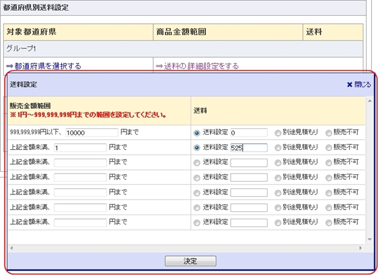Click the fifth row sales amount field
The height and width of the screenshot is (275, 378).
(x=80, y=193)
